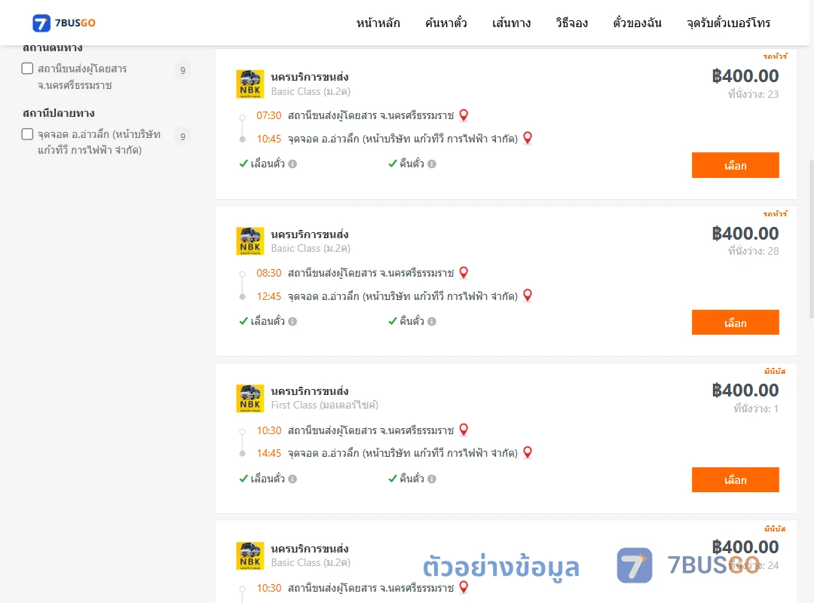Open the หน้าหลัก menu item
The width and height of the screenshot is (814, 603).
(x=378, y=23)
